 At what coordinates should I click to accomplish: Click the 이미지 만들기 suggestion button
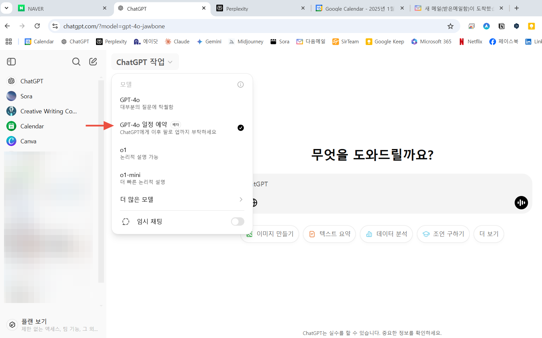270,234
